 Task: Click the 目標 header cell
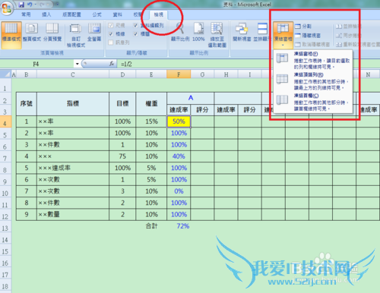click(x=122, y=104)
